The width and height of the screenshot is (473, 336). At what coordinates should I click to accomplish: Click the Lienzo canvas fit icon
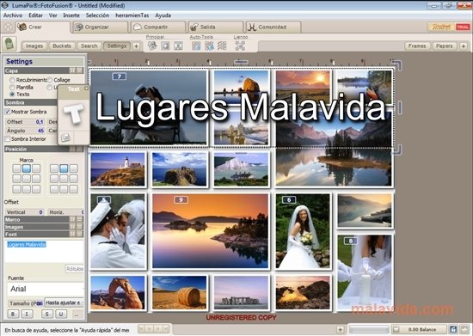[x=240, y=46]
